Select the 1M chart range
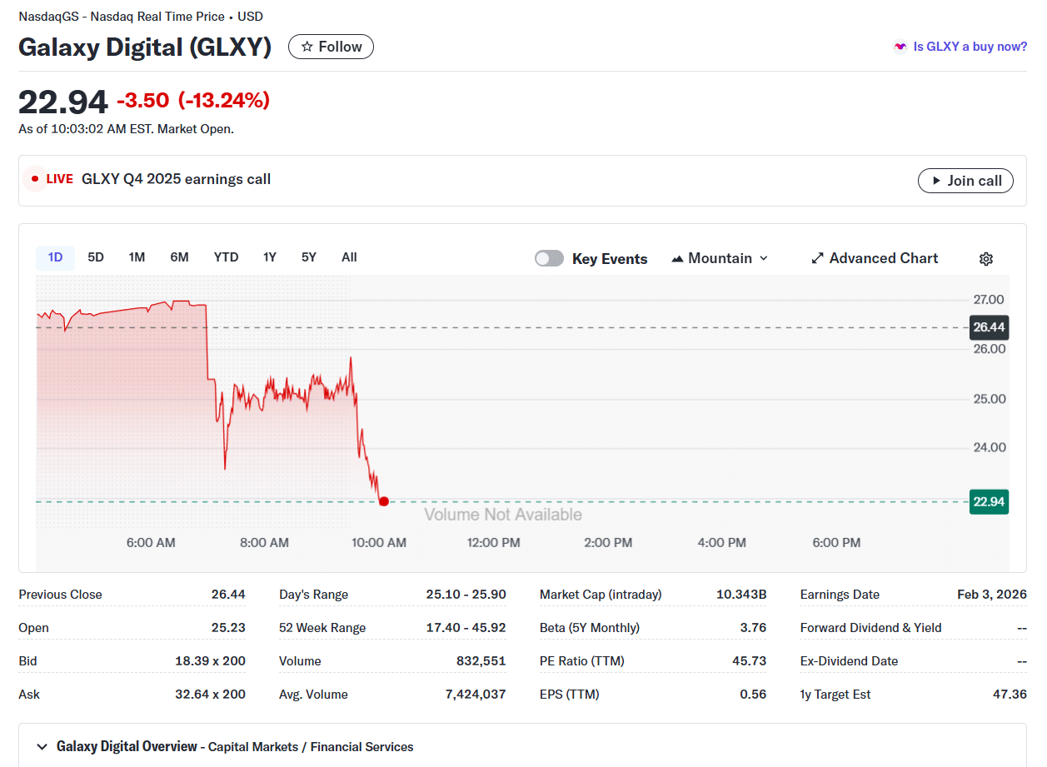The image size is (1047, 767). (137, 257)
